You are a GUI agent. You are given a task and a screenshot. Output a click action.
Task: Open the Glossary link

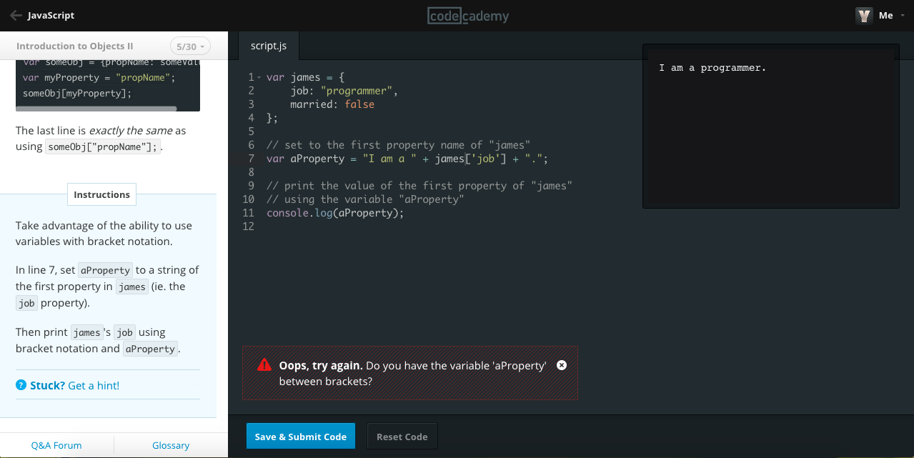[x=170, y=445]
